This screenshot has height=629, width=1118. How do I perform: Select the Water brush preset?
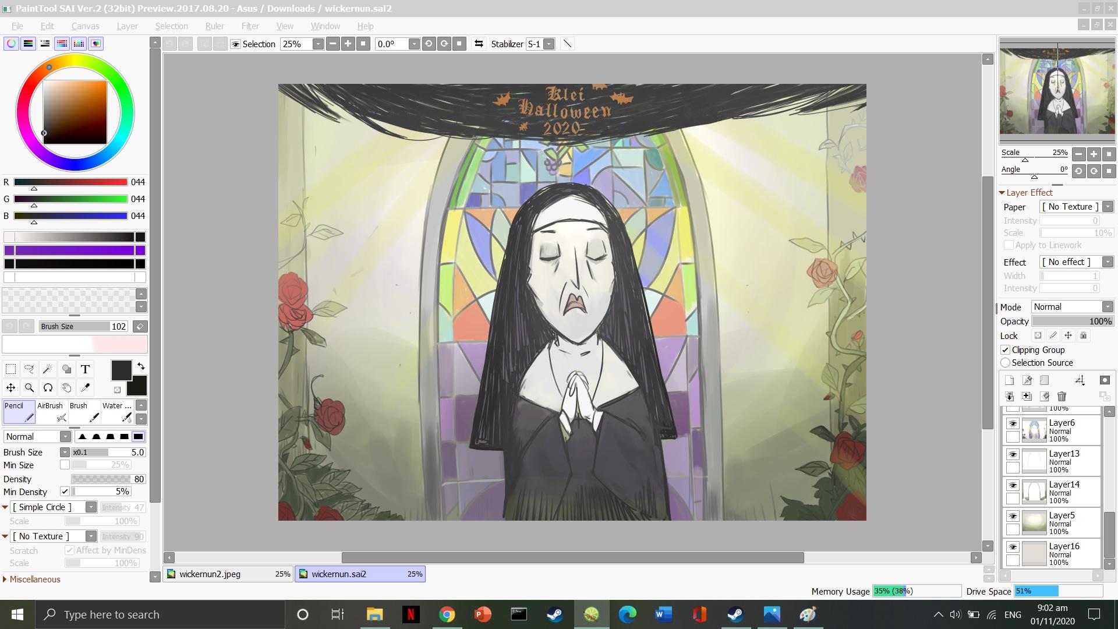click(x=117, y=411)
